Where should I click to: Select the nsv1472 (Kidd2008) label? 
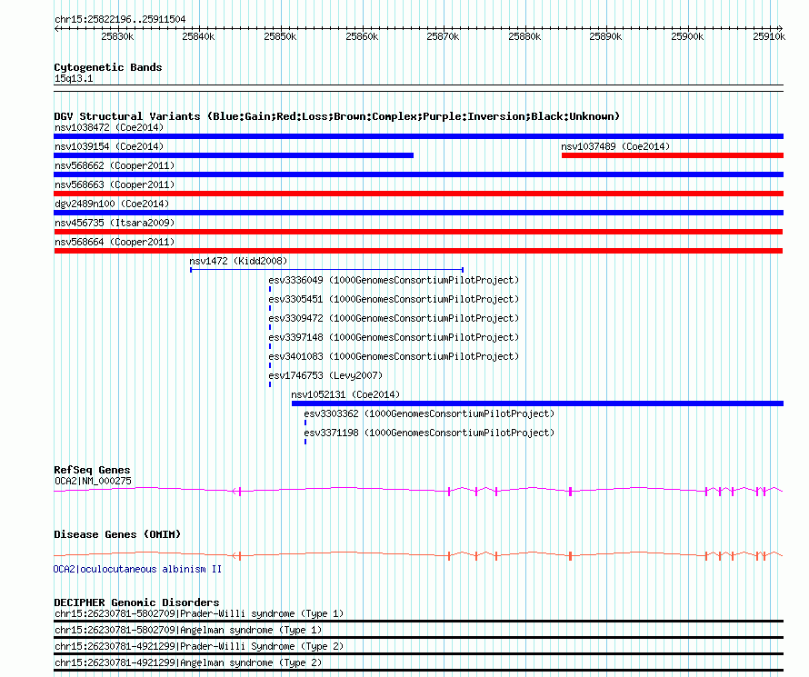tap(238, 261)
